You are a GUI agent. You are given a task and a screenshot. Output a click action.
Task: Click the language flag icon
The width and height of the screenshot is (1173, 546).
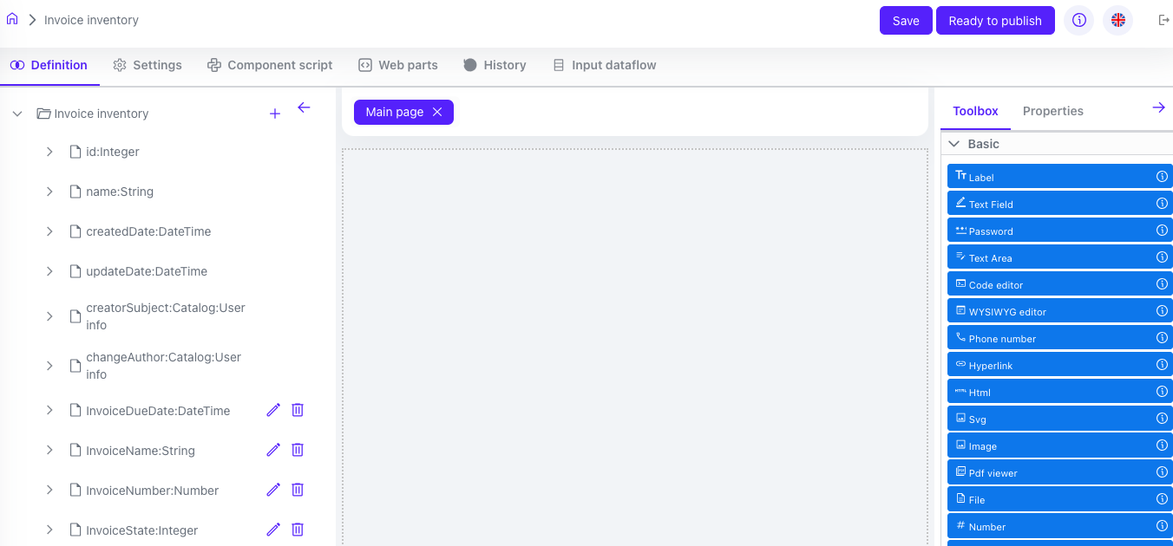coord(1117,20)
